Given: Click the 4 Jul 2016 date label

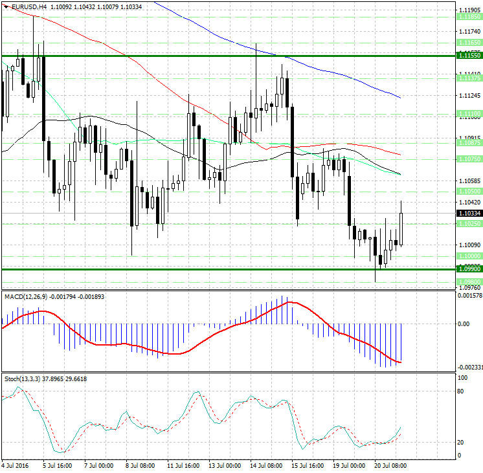Looking at the screenshot, I should pyautogui.click(x=16, y=465).
